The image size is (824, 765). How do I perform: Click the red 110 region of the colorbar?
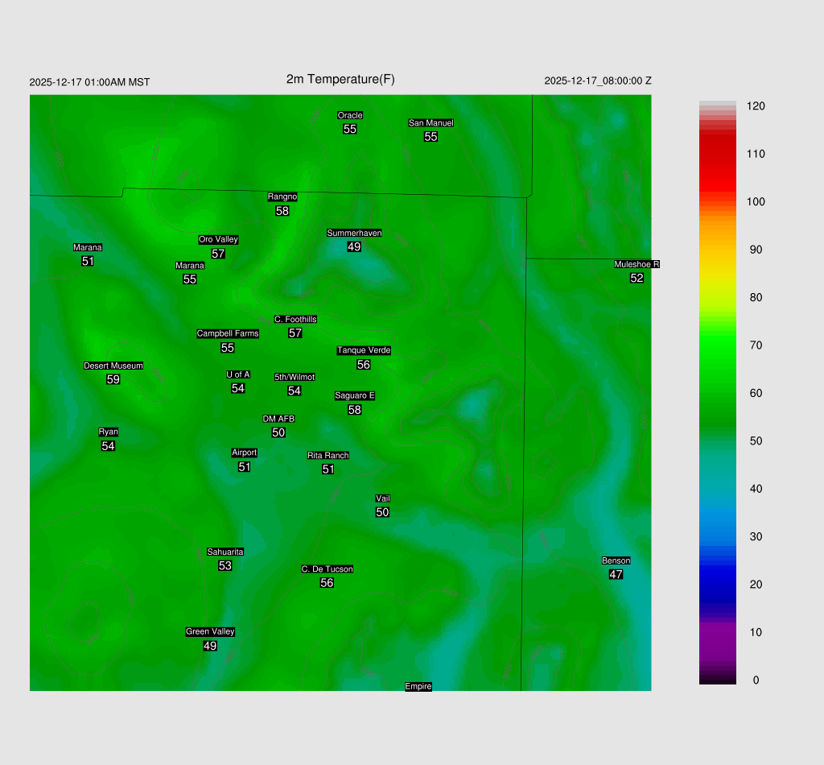[x=718, y=154]
